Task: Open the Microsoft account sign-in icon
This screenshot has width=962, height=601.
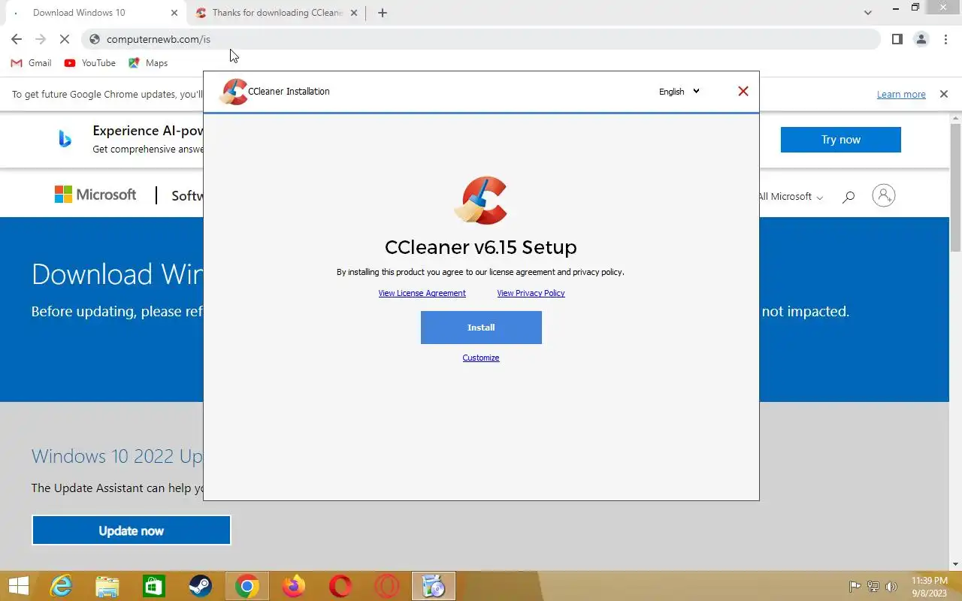Action: click(884, 196)
